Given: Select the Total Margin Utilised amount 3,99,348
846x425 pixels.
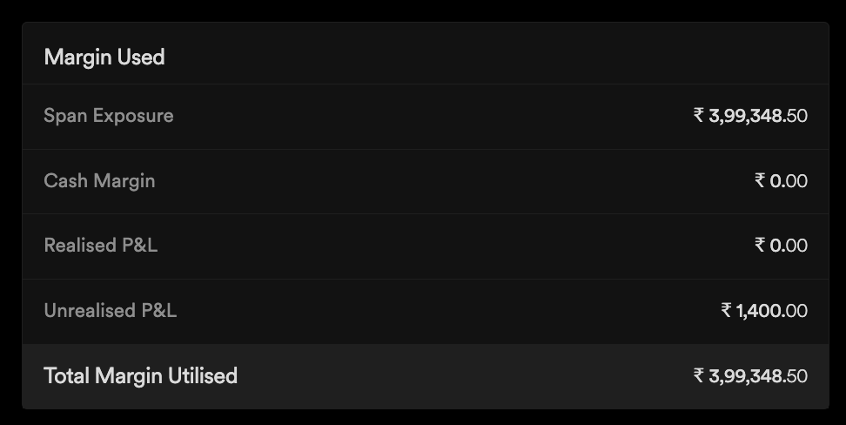Looking at the screenshot, I should [745, 376].
